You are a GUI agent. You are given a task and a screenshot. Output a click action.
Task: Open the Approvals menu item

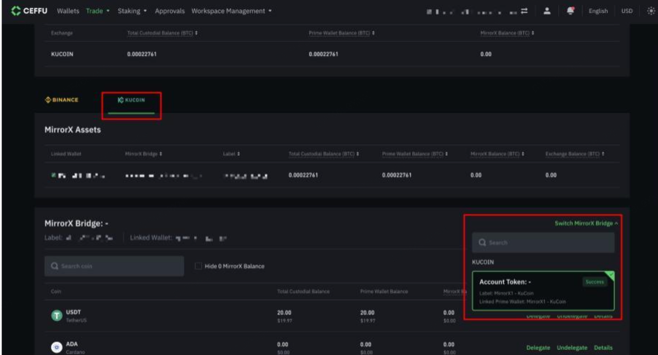(x=170, y=11)
